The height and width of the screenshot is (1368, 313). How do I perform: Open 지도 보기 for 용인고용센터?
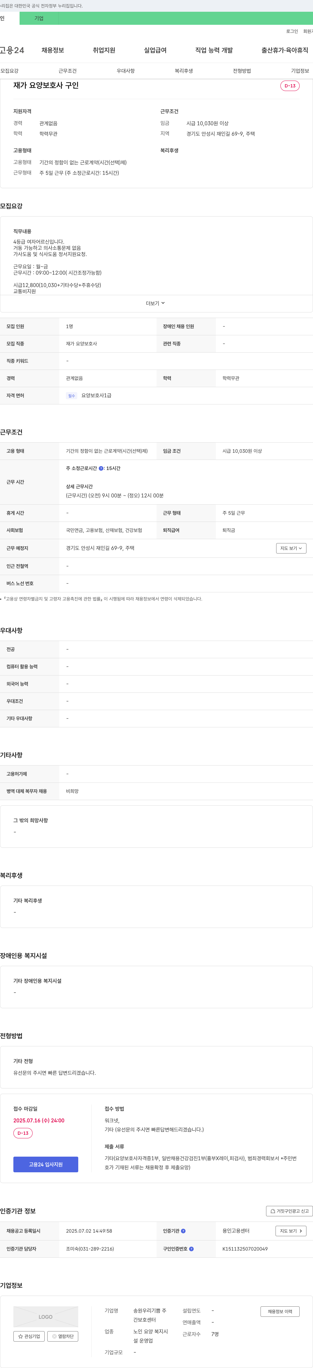(291, 1231)
